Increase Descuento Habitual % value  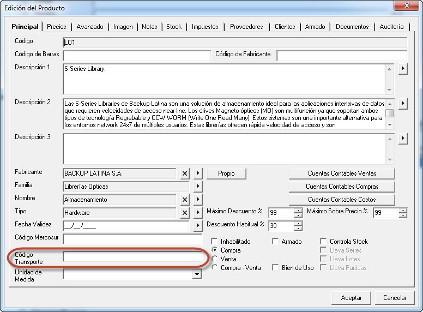point(298,224)
